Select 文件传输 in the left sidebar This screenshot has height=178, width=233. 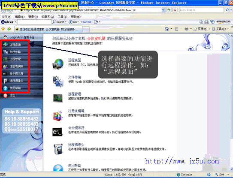coord(15,51)
